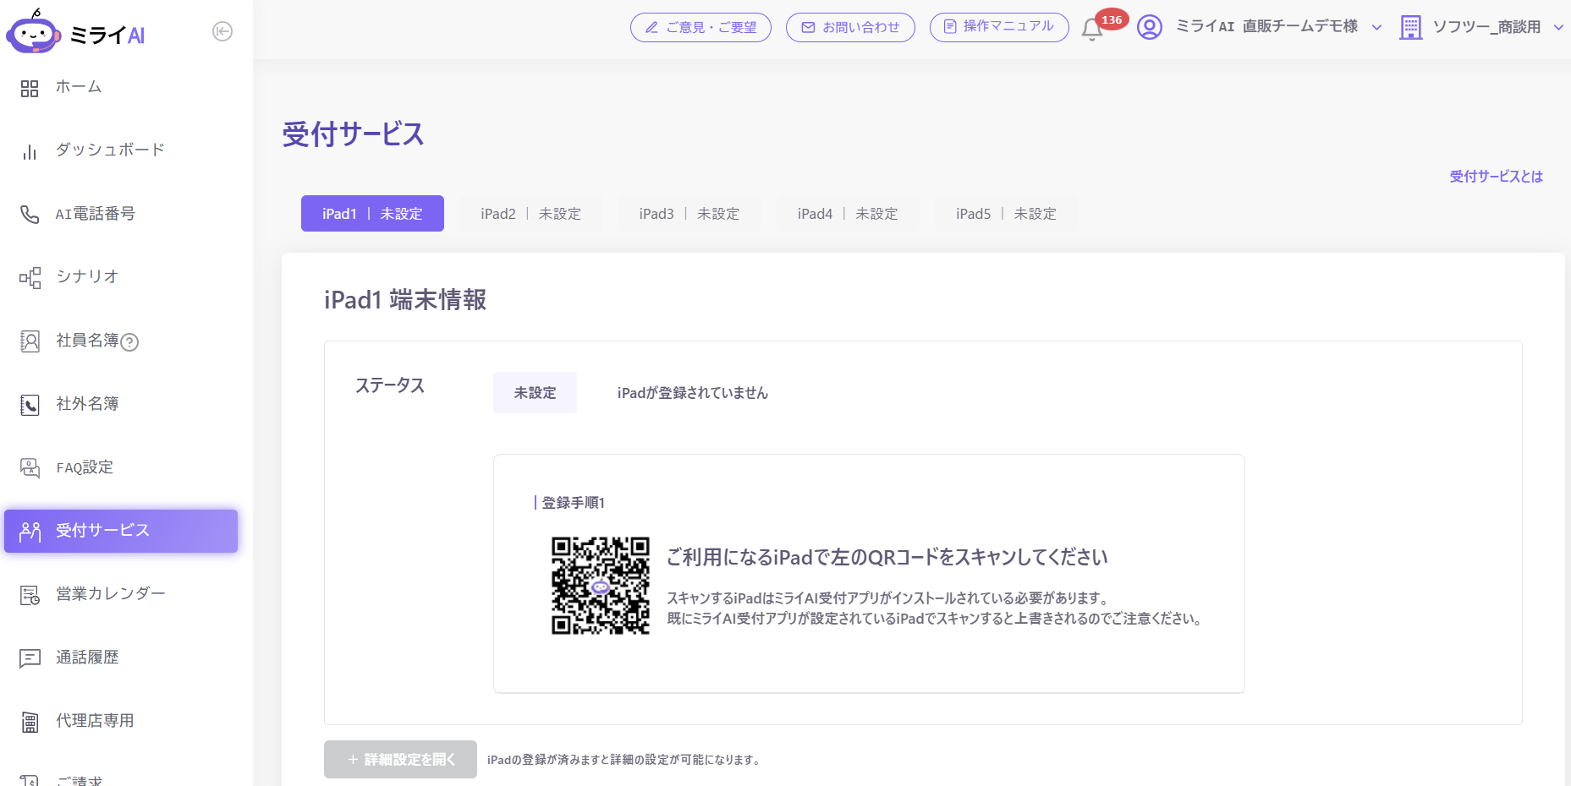1571x786 pixels.
Task: Click the 受付サービス people icon
Action: [30, 532]
